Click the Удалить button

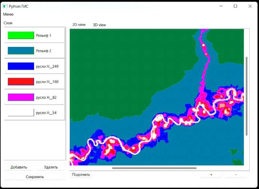point(51,167)
